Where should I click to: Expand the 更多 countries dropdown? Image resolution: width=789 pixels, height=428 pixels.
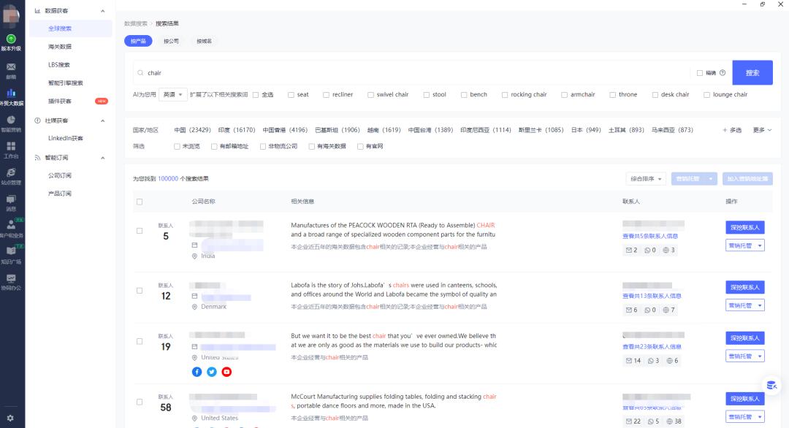point(762,129)
